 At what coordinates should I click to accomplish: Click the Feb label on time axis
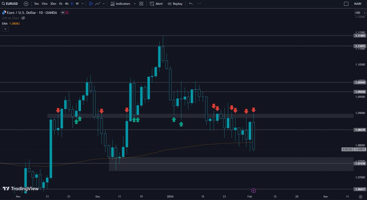pyautogui.click(x=250, y=197)
